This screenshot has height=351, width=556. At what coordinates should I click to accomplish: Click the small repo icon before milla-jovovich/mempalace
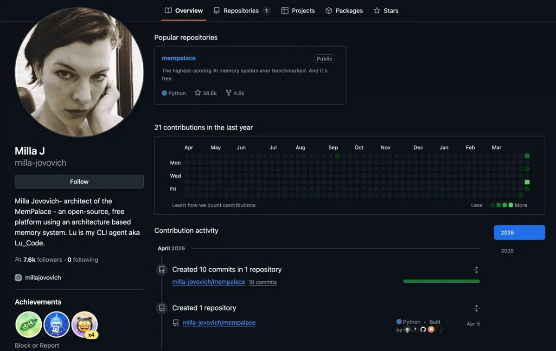[176, 323]
